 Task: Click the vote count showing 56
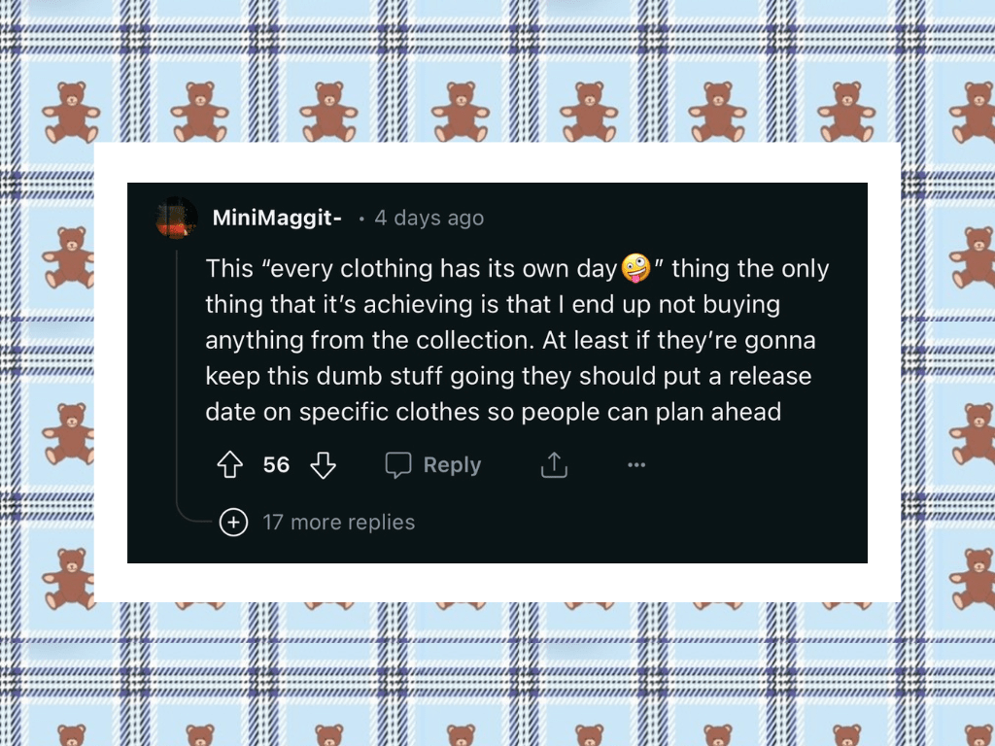point(276,465)
